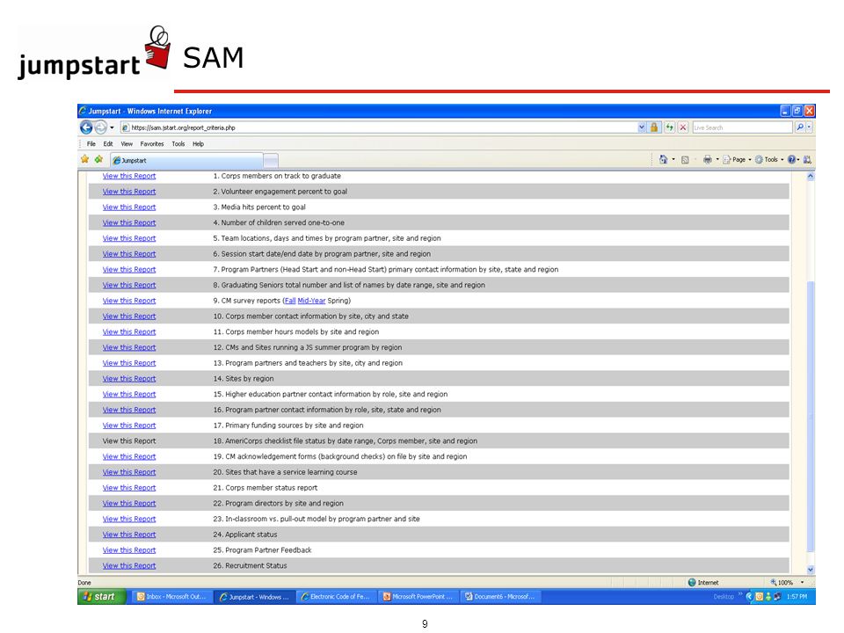This screenshot has height=633, width=844.
Task: Click the Print icon
Action: click(x=707, y=159)
